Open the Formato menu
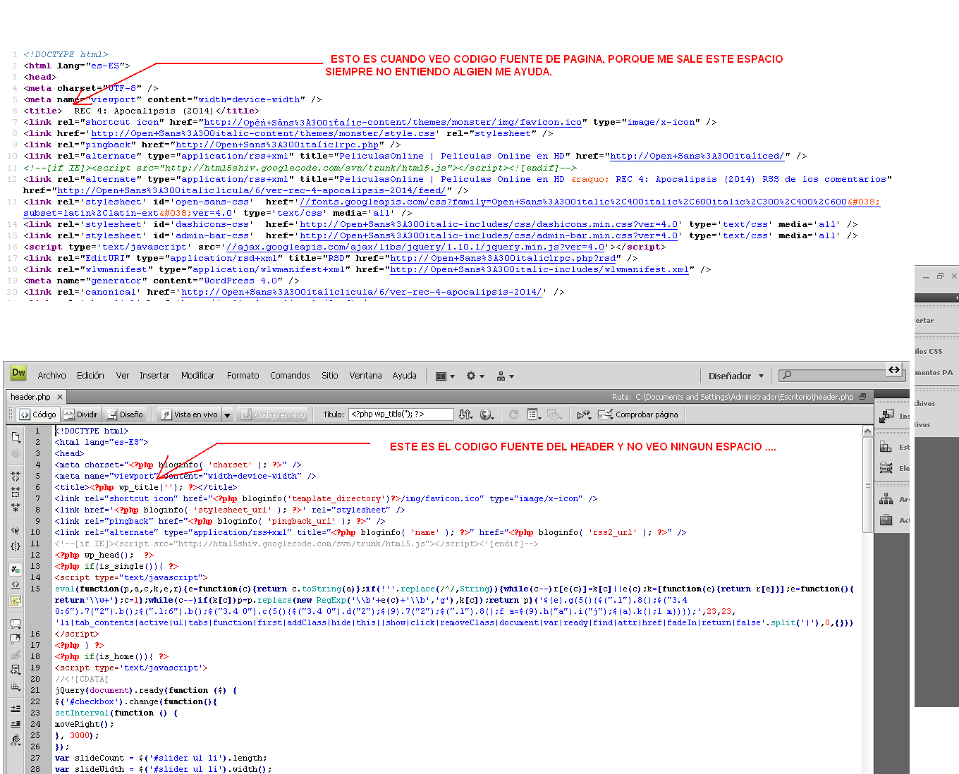 pyautogui.click(x=243, y=376)
